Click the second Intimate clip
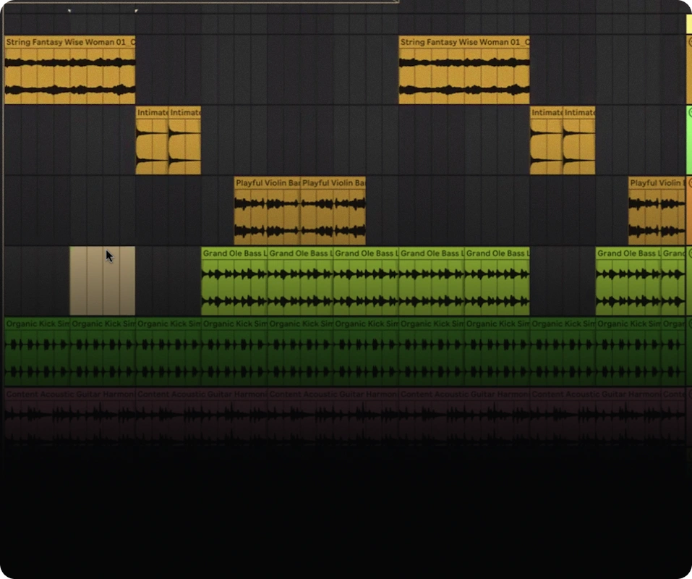Screen dimensions: 692x579 pyautogui.click(x=185, y=140)
